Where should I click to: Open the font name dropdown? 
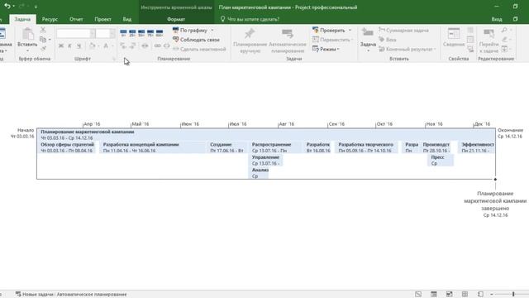pos(92,33)
